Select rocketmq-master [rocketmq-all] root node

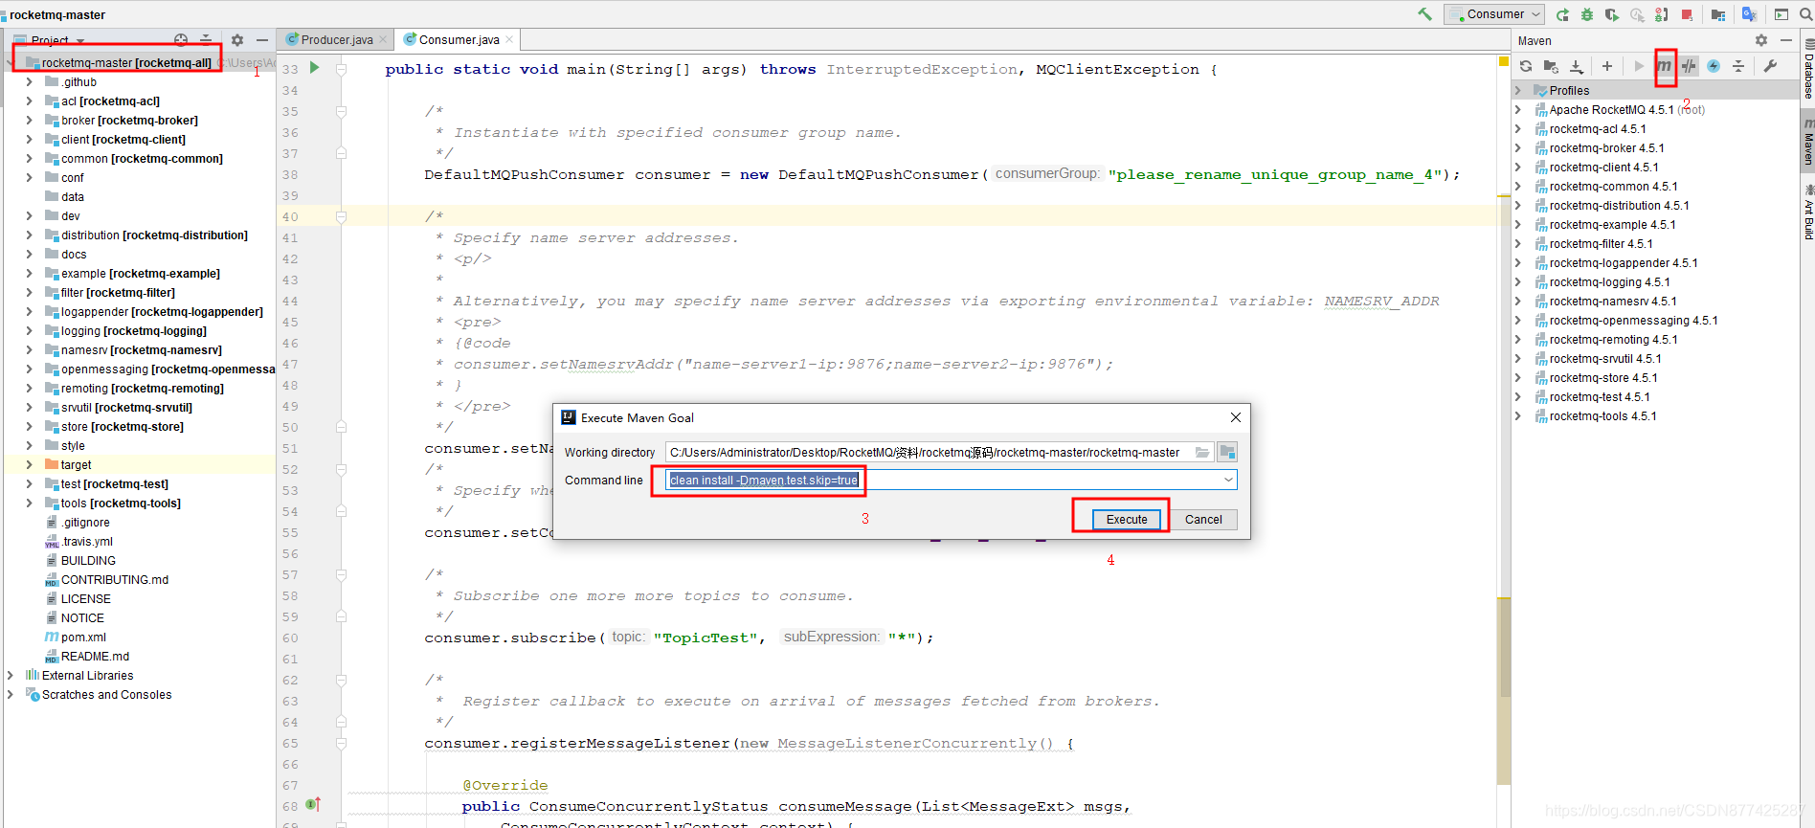coord(118,62)
